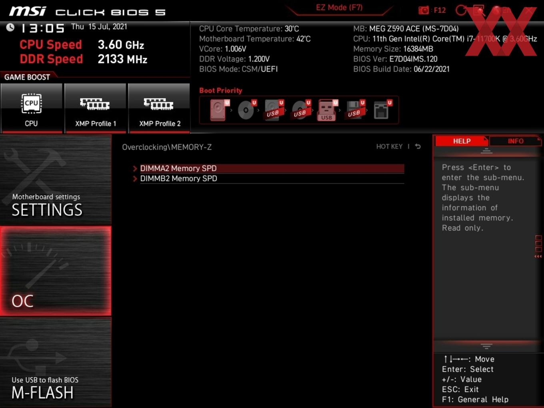Click the DDR Voltage 1.200V reading

click(234, 59)
